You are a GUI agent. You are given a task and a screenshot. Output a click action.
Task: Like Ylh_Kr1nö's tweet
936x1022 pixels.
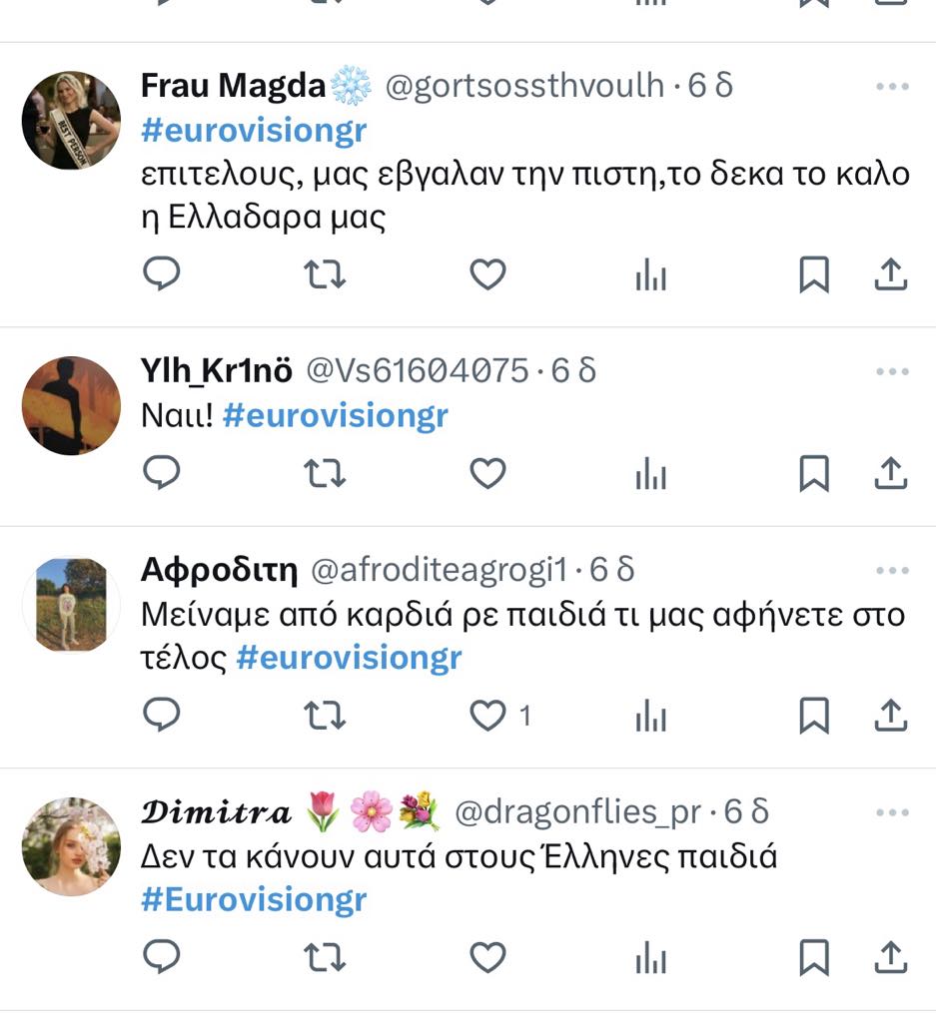(x=487, y=473)
